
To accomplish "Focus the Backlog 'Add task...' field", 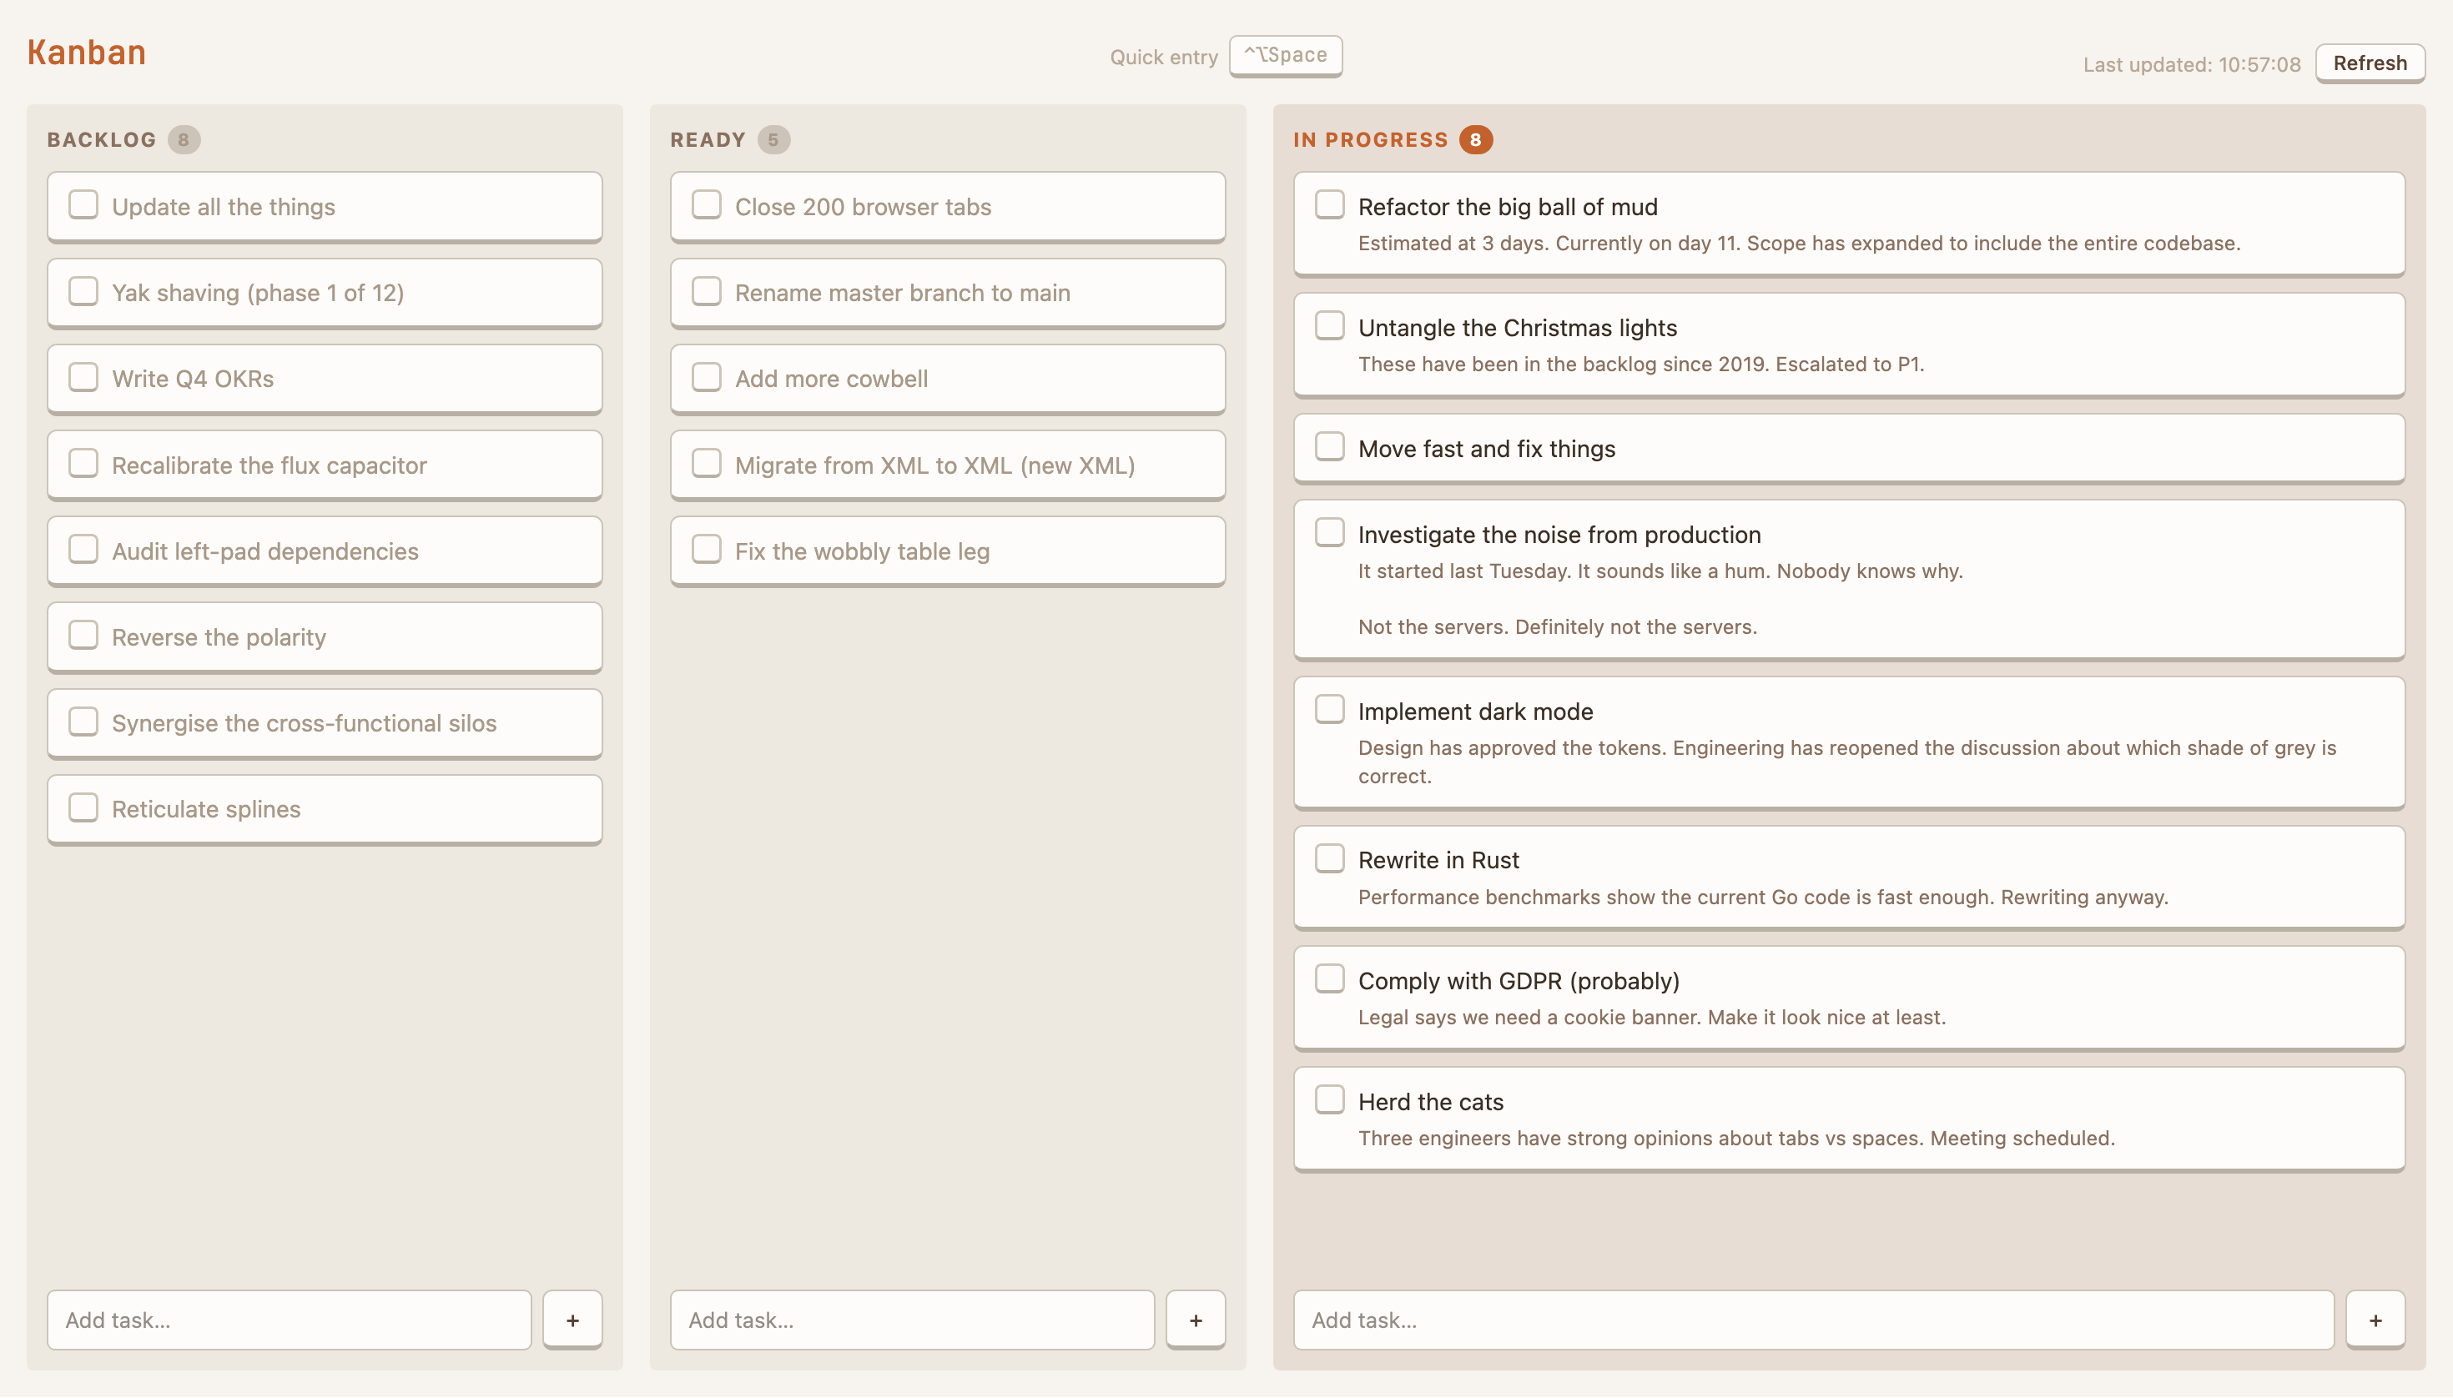I will [289, 1320].
